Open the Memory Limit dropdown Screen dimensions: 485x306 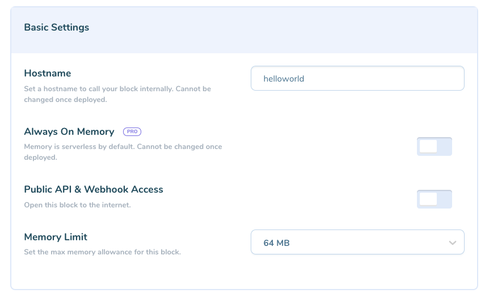tap(357, 242)
